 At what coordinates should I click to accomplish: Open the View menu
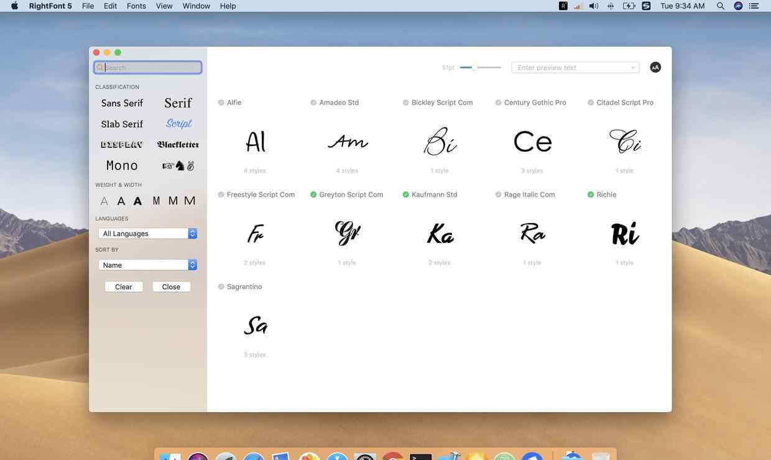click(x=164, y=6)
